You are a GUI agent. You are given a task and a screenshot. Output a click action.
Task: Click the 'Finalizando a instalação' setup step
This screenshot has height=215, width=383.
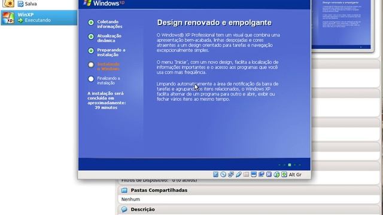point(108,81)
